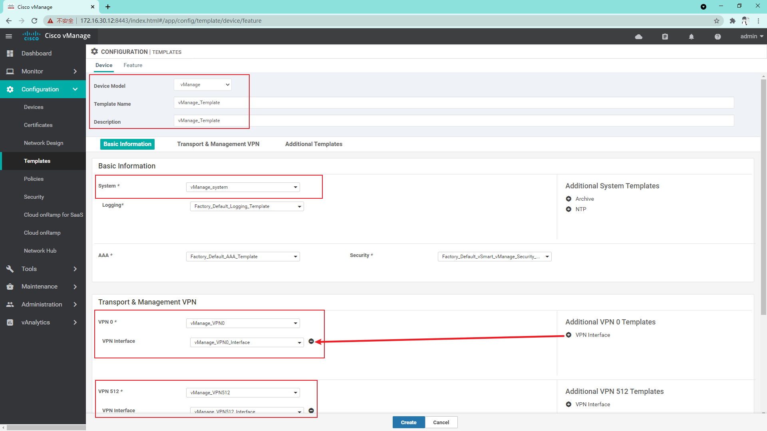Cancel the template creation
The image size is (767, 431).
(441, 422)
